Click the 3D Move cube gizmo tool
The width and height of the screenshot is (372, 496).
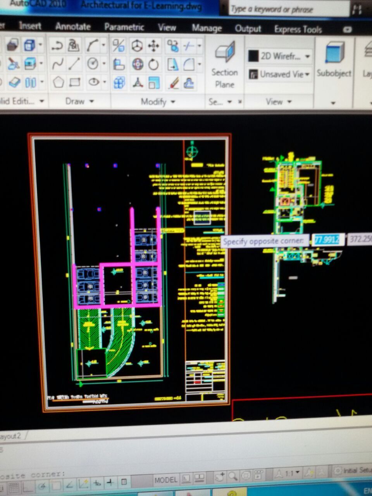(x=136, y=46)
